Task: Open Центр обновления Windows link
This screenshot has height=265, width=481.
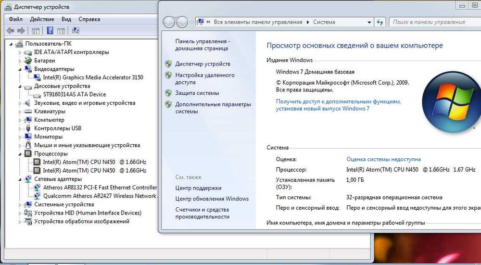Action: point(212,199)
